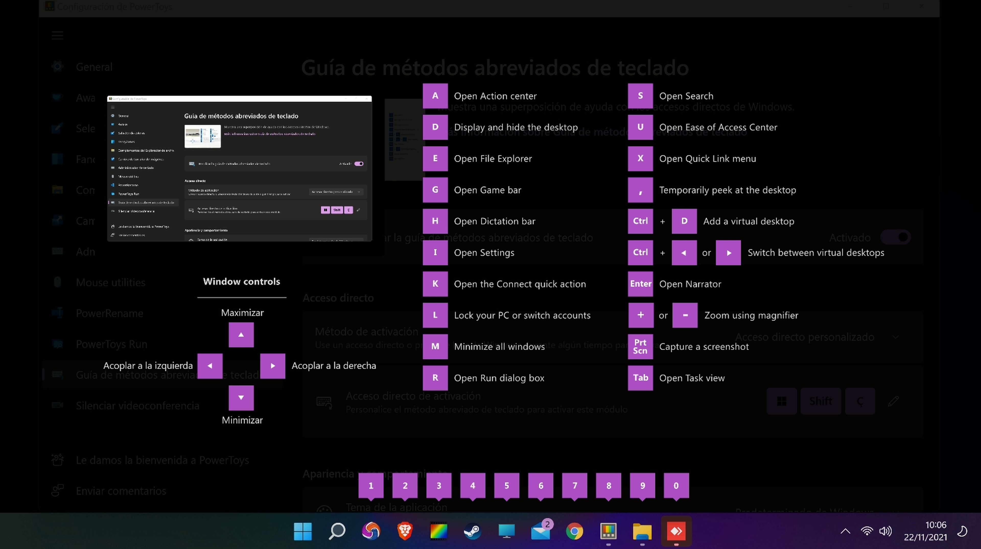
Task: Click the window preview thumbnail
Action: click(239, 168)
